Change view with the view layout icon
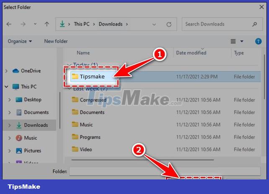This screenshot has height=194, width=269. [233, 41]
